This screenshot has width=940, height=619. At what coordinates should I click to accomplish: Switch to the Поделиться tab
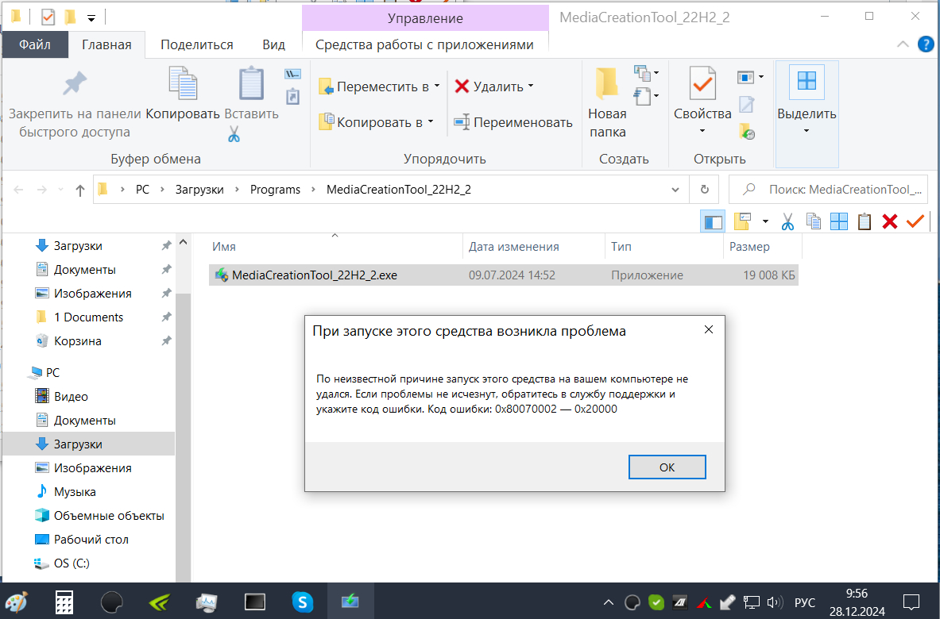[x=196, y=45]
